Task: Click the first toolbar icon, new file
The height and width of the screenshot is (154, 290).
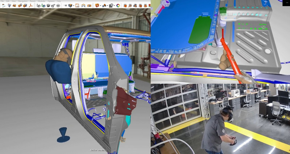Action: (x=3, y=5)
